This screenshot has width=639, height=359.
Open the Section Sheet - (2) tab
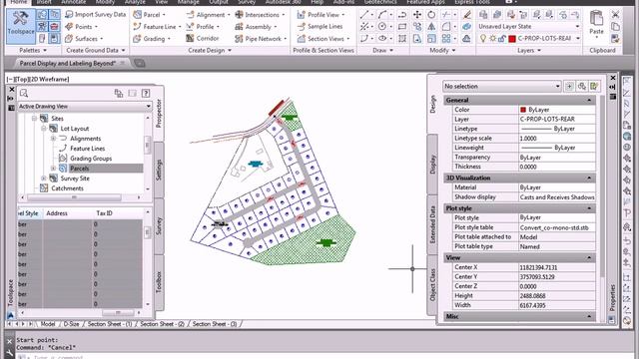pyautogui.click(x=162, y=324)
